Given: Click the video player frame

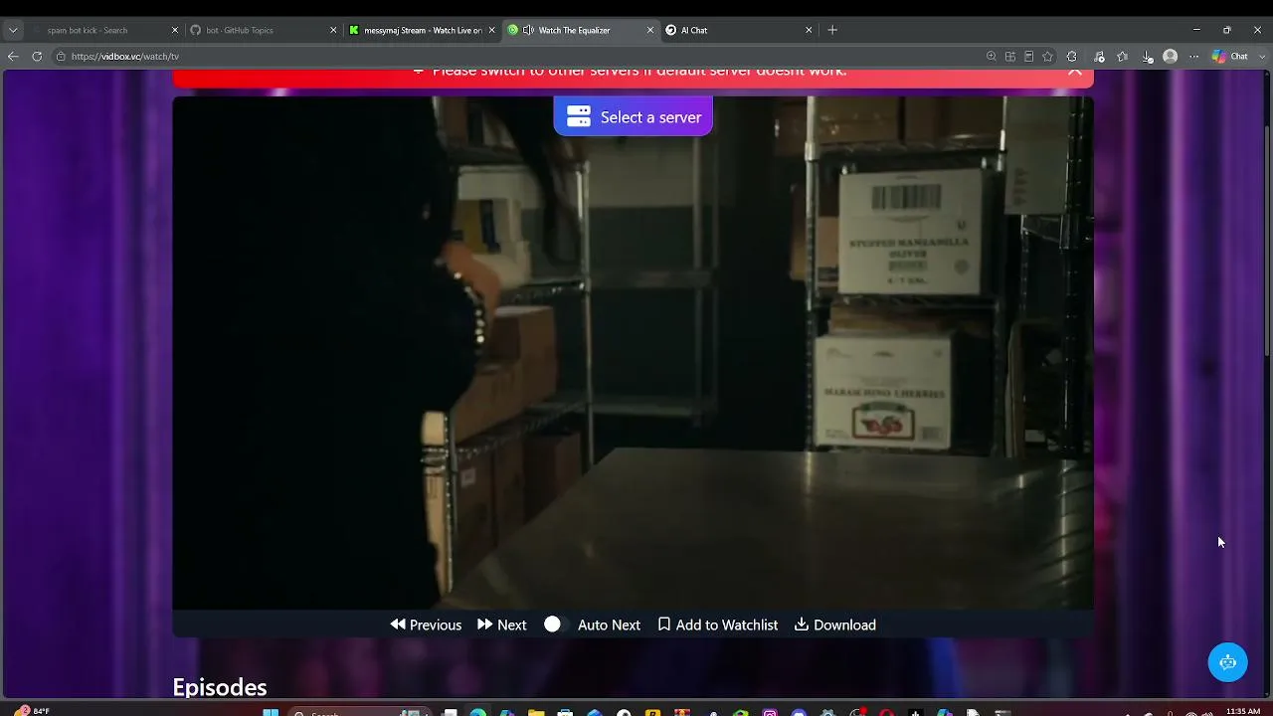Looking at the screenshot, I should [x=634, y=352].
